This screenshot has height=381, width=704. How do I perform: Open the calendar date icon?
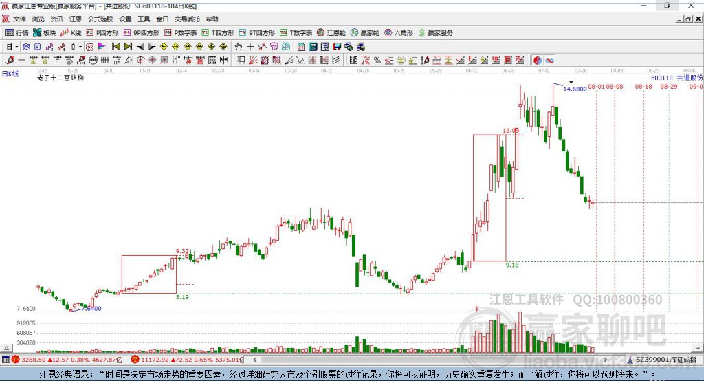pyautogui.click(x=301, y=47)
